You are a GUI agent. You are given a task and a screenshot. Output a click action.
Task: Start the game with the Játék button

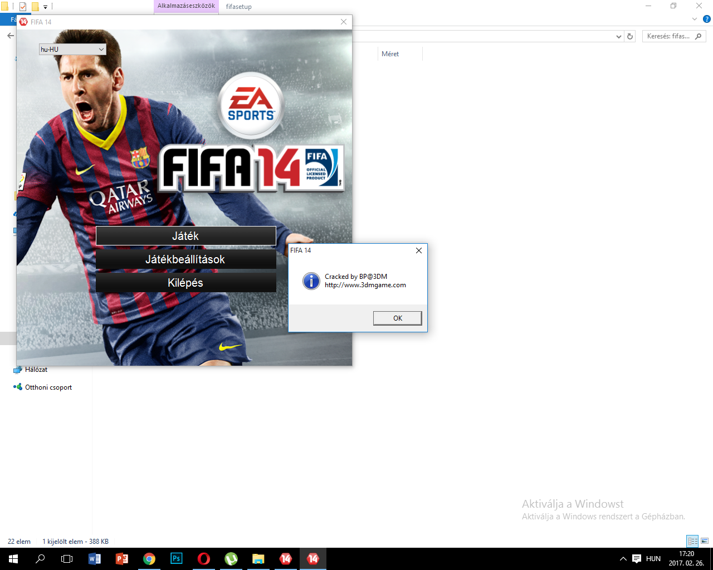[x=185, y=236]
